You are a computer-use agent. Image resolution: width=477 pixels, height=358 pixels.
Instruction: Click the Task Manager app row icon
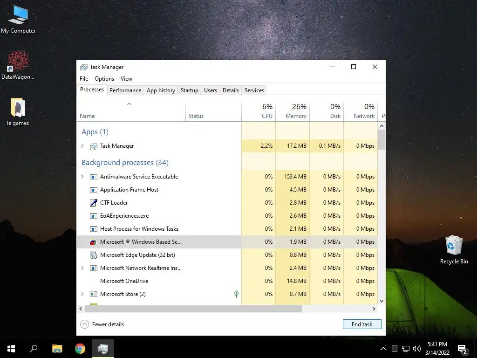93,146
